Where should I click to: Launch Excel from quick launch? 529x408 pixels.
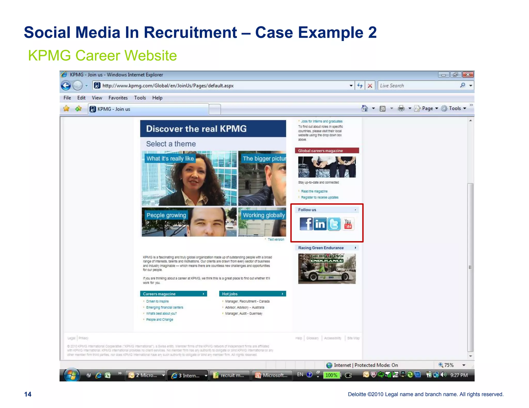coord(108,375)
